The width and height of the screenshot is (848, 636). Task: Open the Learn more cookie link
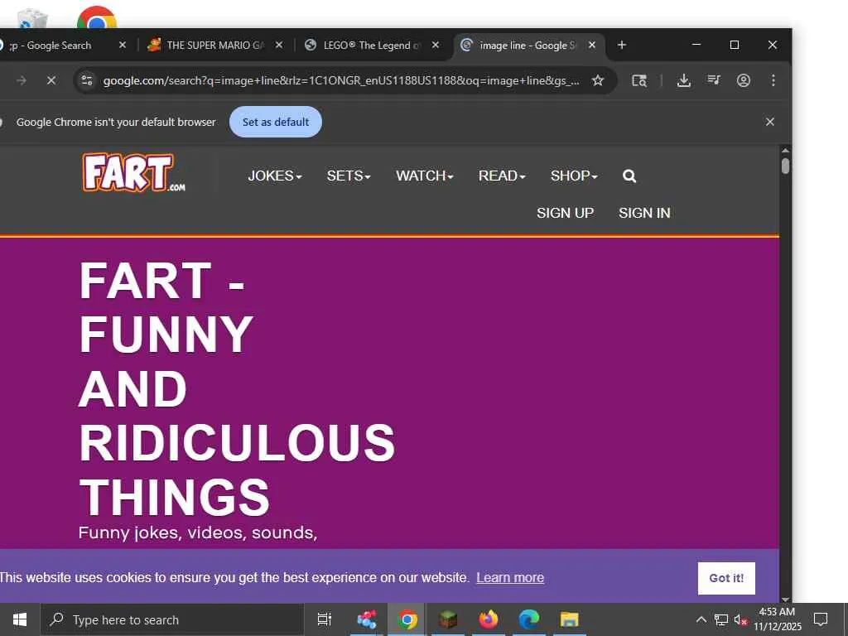(510, 577)
